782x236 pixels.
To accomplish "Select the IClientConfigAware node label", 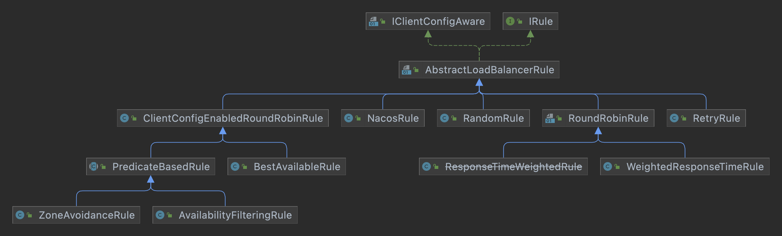I will (x=438, y=21).
